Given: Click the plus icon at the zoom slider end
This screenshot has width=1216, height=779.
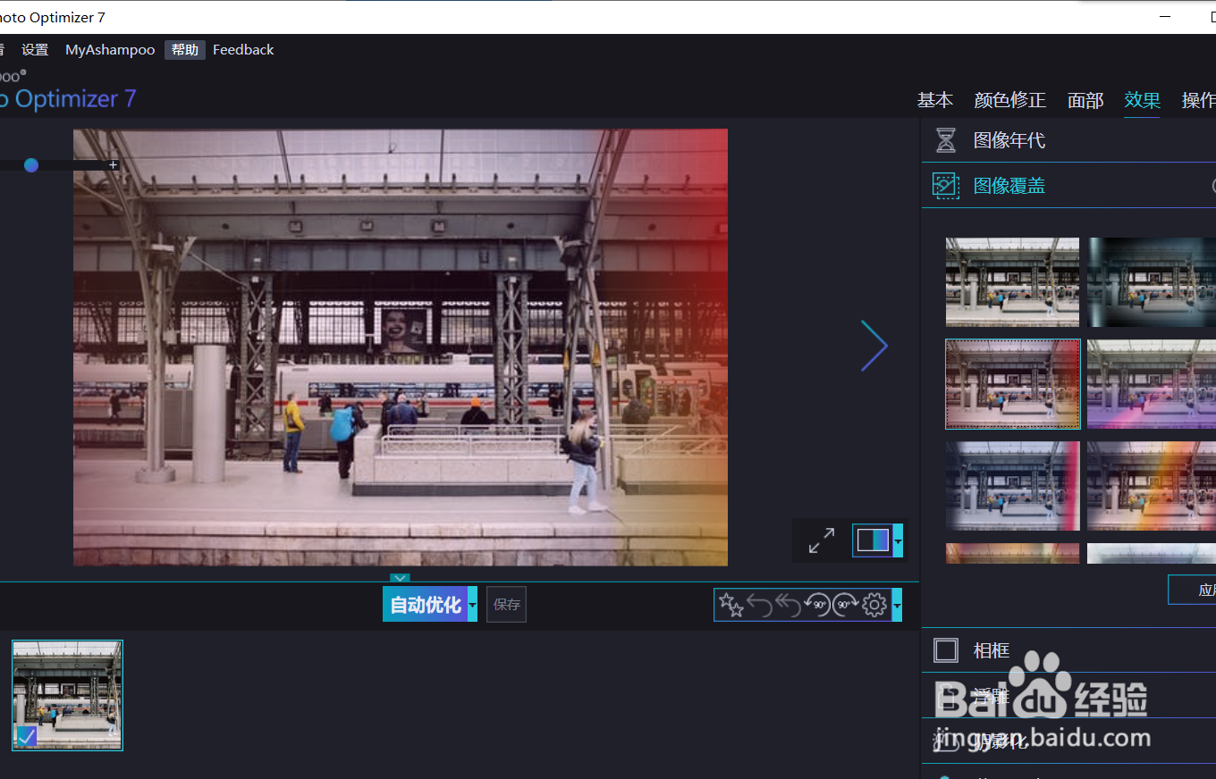Looking at the screenshot, I should pos(114,165).
